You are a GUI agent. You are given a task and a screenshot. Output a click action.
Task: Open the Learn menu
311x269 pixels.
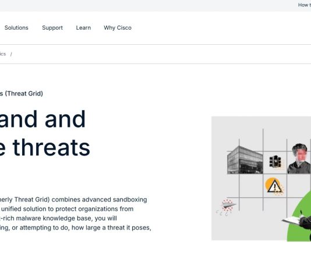83,28
